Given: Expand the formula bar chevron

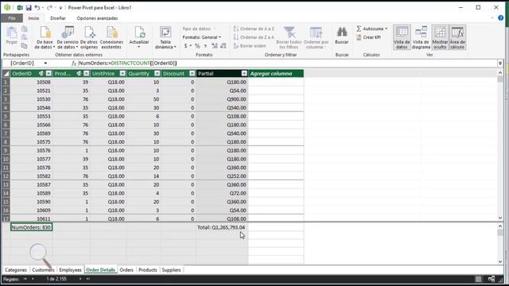Looking at the screenshot, I should 500,64.
